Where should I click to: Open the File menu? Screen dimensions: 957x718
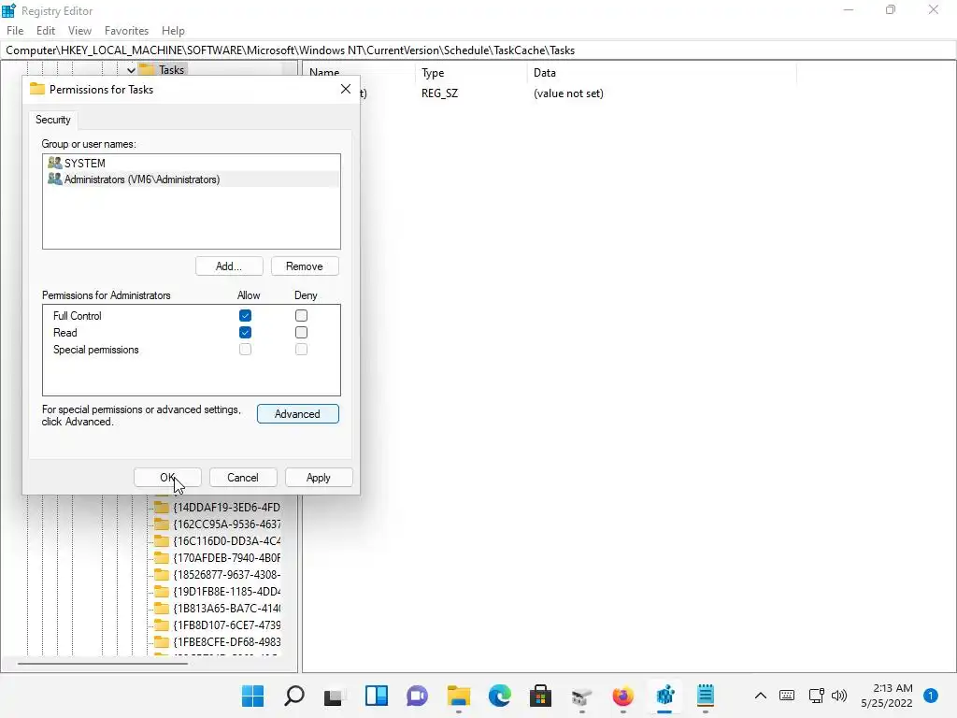[15, 31]
